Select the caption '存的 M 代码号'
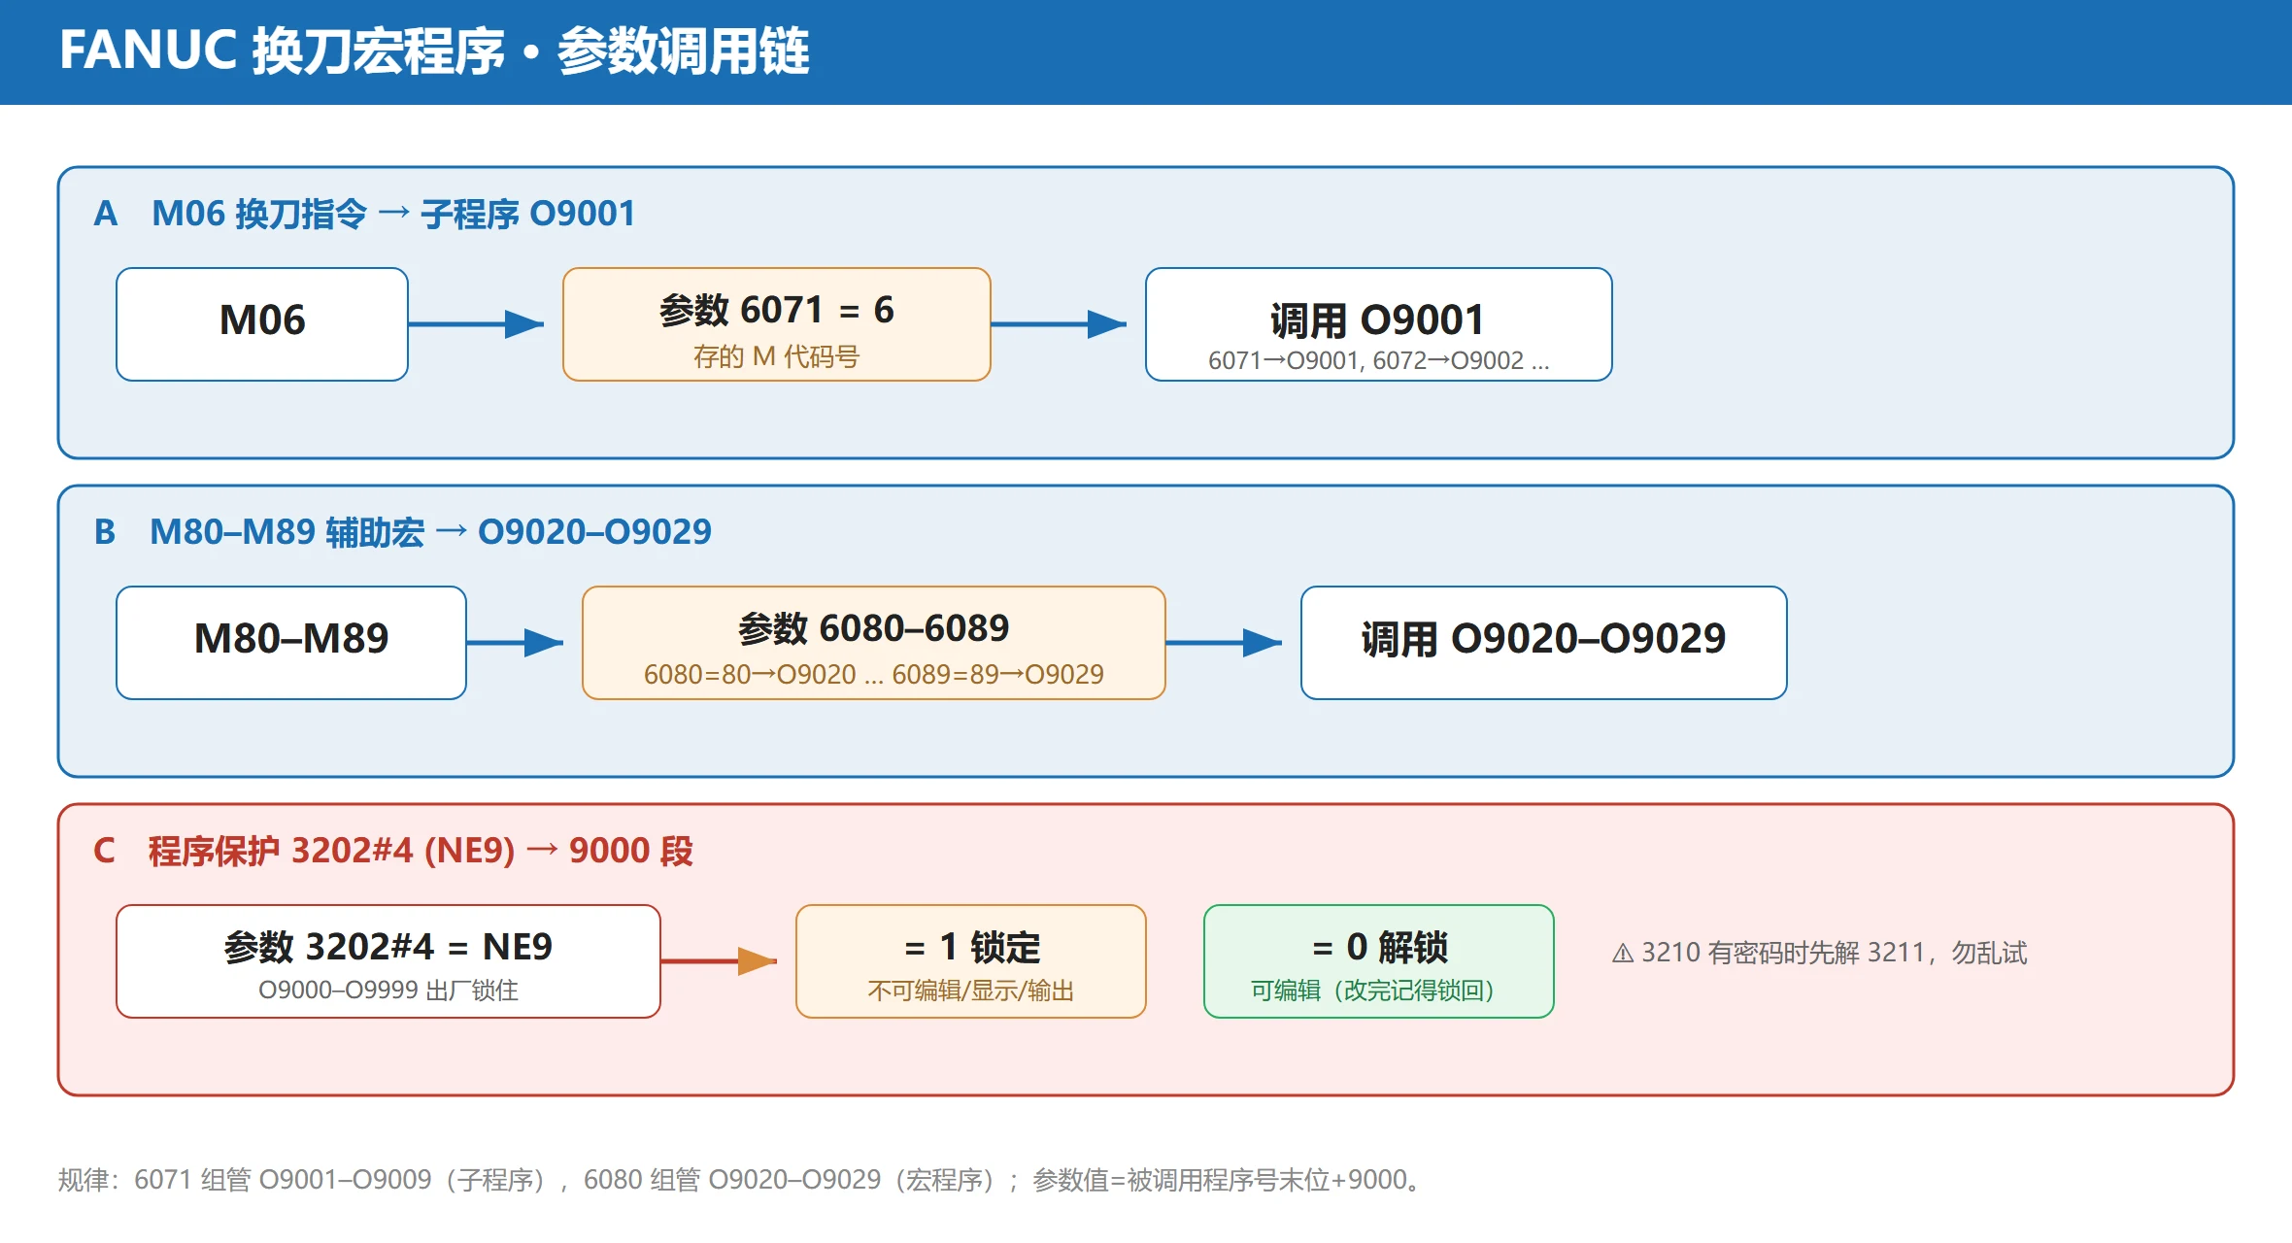Viewport: 2292px width, 1243px height. [776, 356]
